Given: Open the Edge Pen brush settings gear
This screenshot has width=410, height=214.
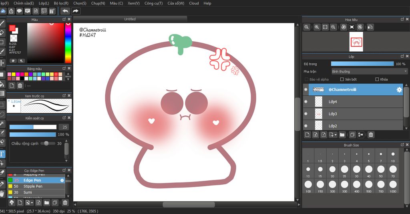Looking at the screenshot, I should (x=62, y=180).
